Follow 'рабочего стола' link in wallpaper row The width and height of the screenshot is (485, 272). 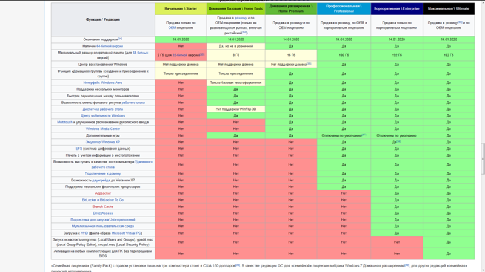coord(133,102)
